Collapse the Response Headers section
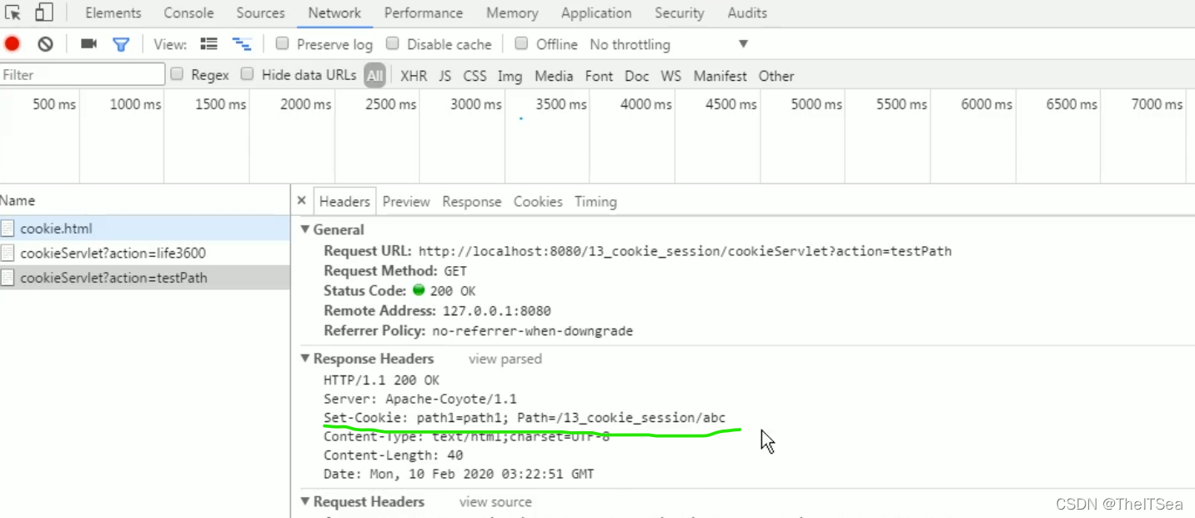The image size is (1195, 518). pos(304,359)
